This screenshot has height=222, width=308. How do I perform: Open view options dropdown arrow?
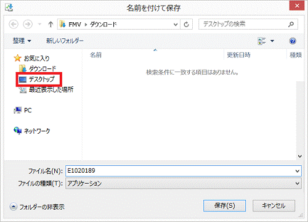click(x=272, y=41)
